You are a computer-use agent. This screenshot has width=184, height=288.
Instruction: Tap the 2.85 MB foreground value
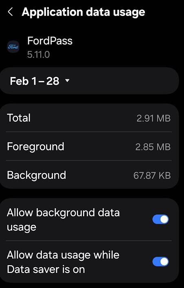pos(153,147)
